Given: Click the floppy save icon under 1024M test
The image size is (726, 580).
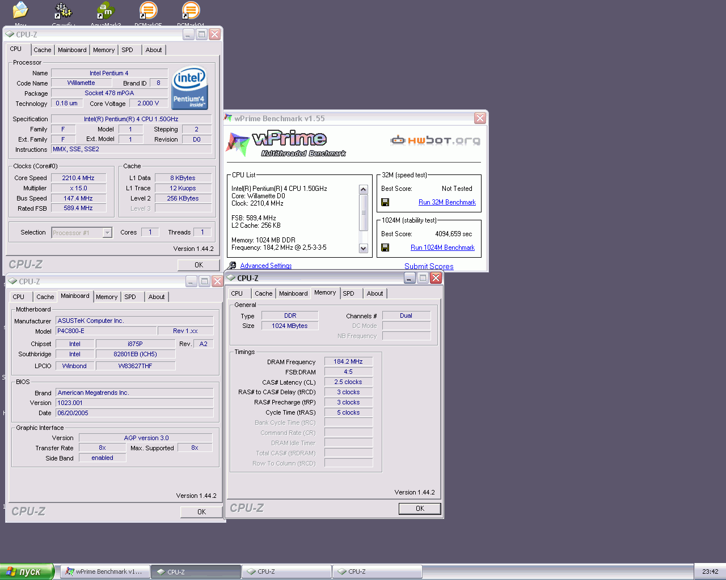Looking at the screenshot, I should point(385,248).
